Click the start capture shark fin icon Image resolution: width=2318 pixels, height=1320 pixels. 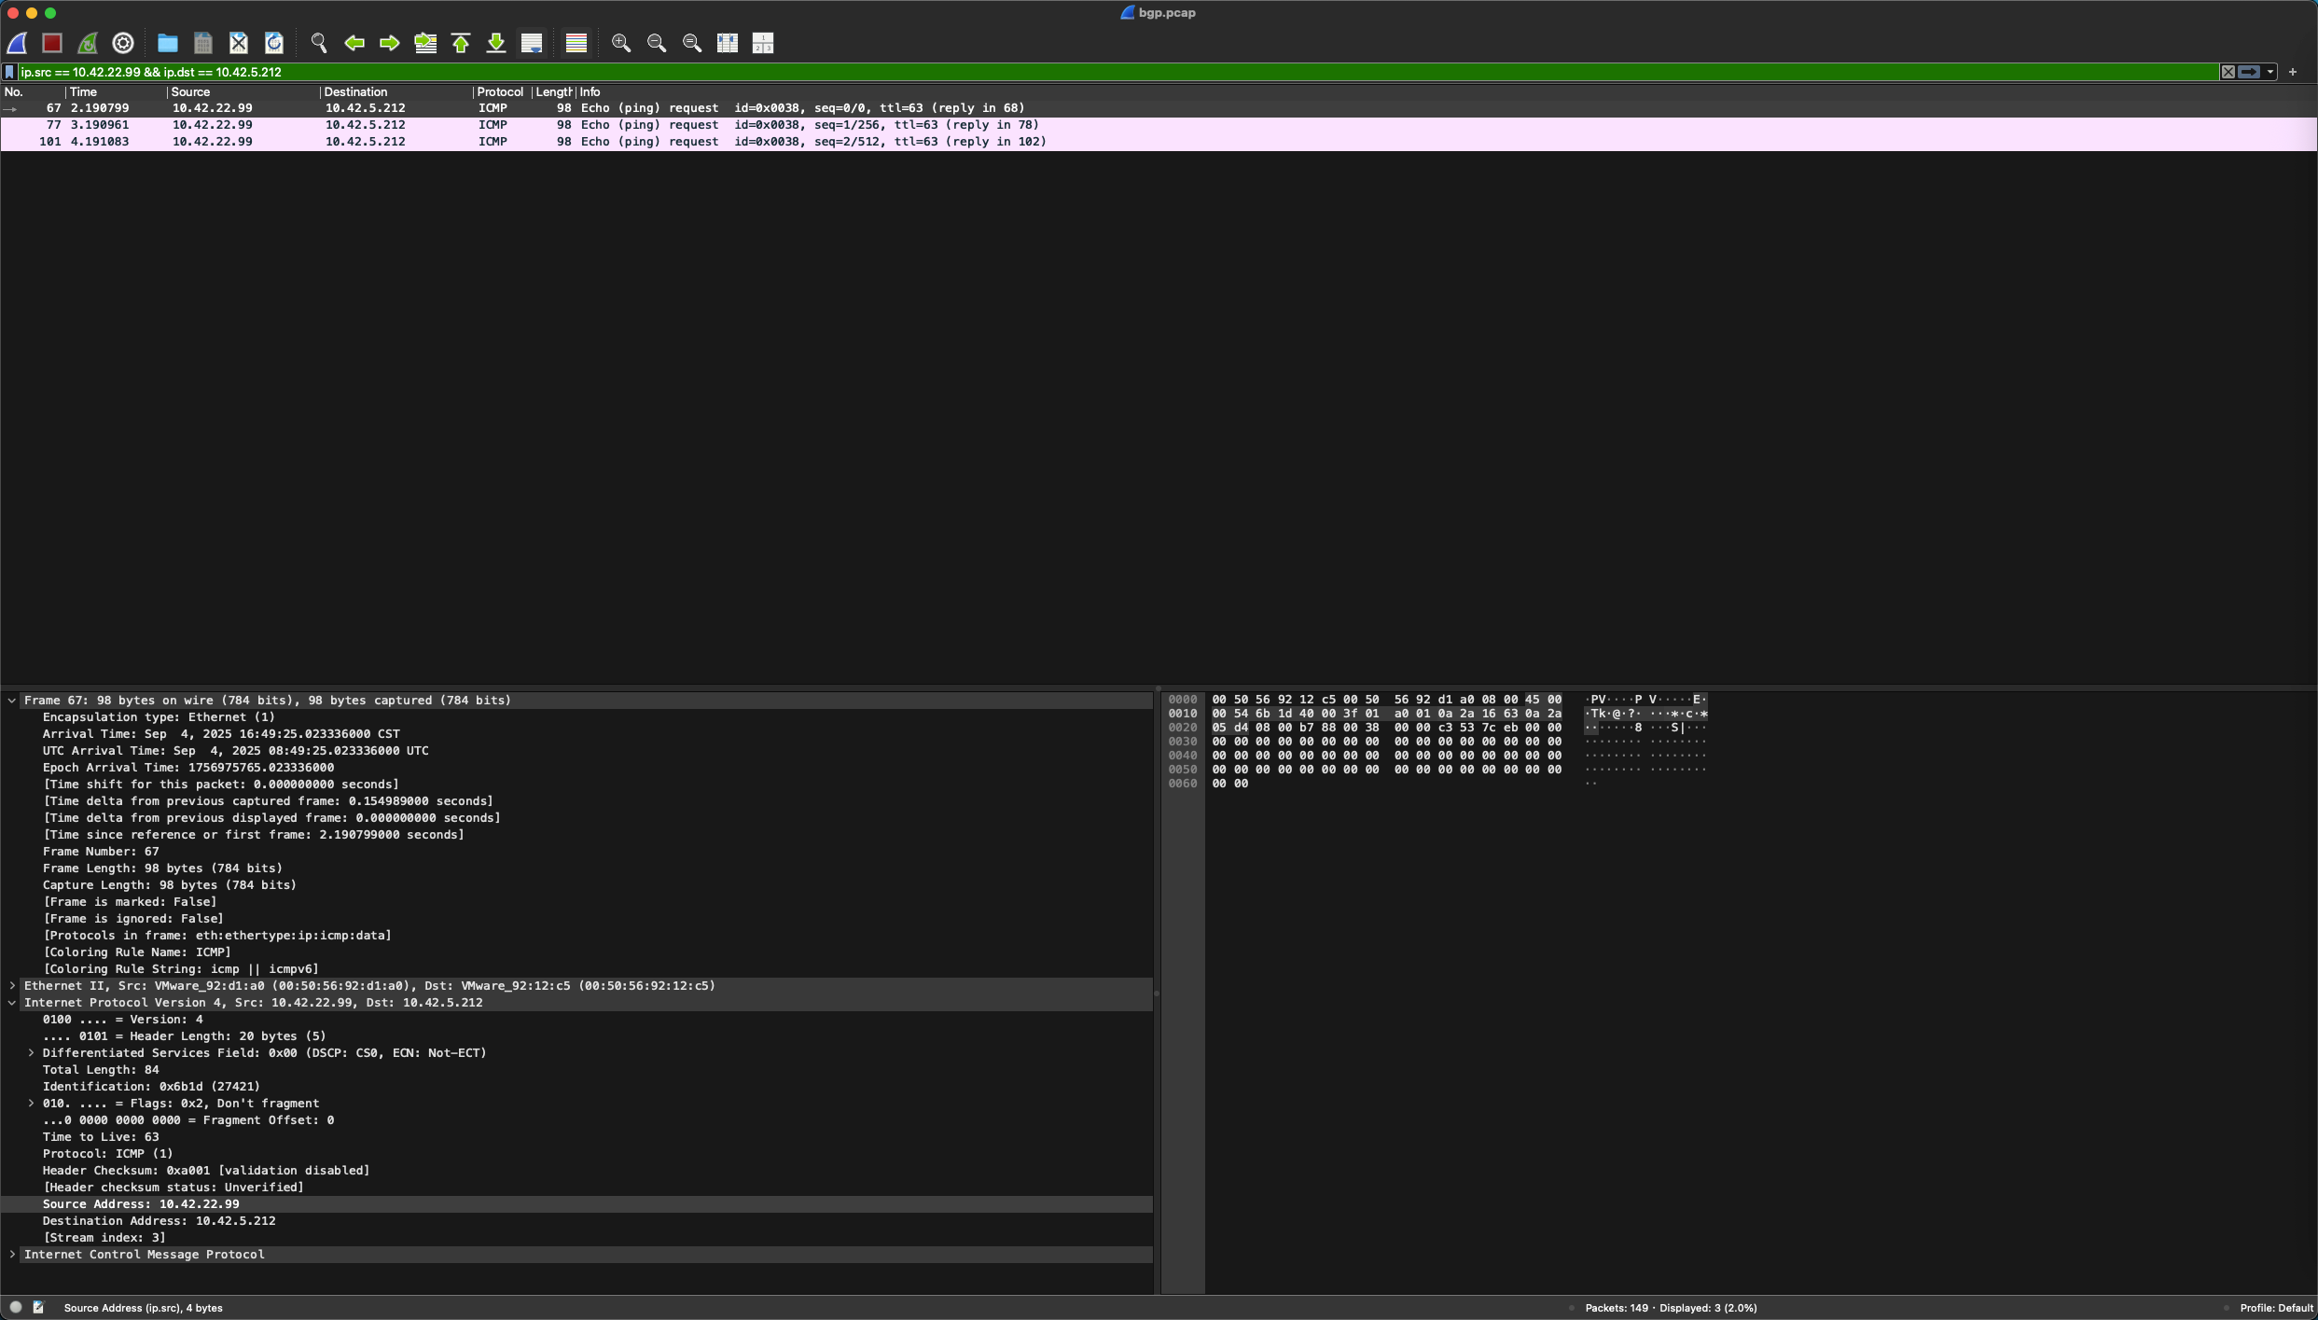click(x=17, y=43)
